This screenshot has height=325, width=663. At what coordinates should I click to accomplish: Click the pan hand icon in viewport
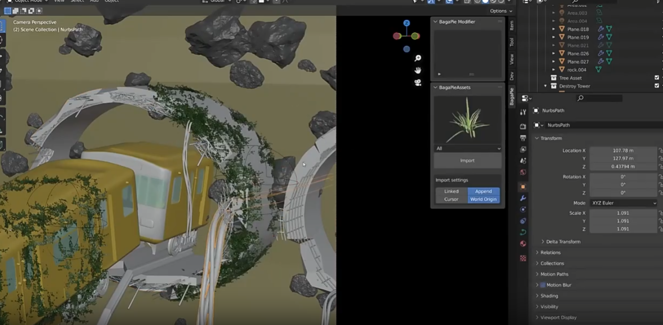(418, 71)
